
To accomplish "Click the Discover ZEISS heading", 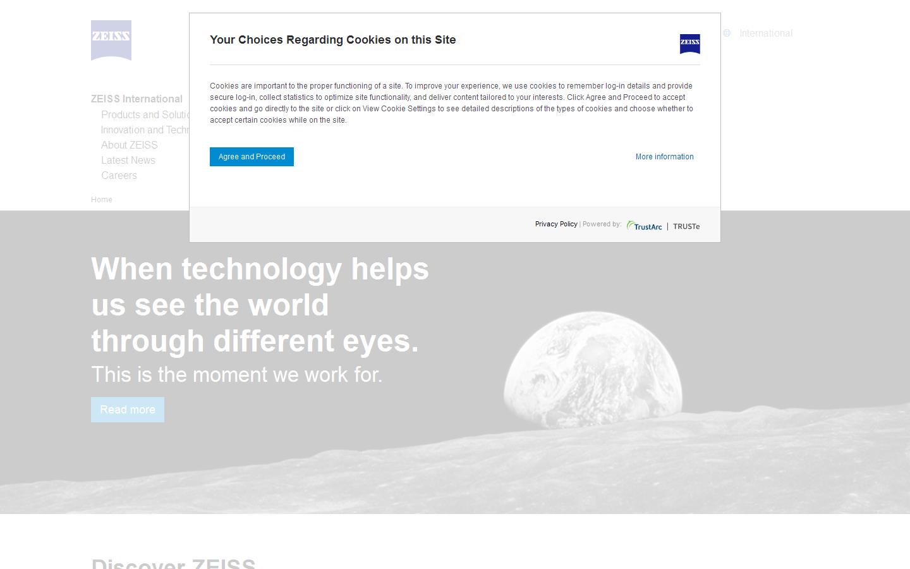I will tap(174, 563).
